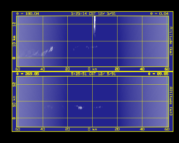Viewport: 179px width, 143px height.
Task: Click the 10 km altitude tick, top panel
Action: 14,41
